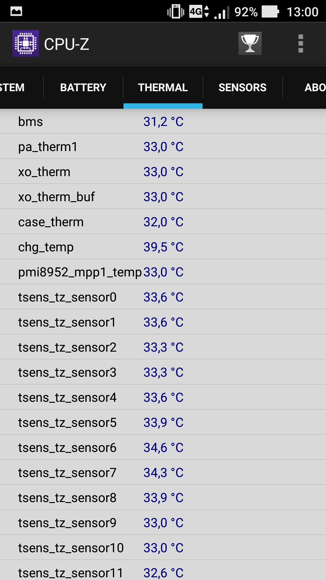The width and height of the screenshot is (326, 580).
Task: Tap the picture notification icon
Action: 16,11
